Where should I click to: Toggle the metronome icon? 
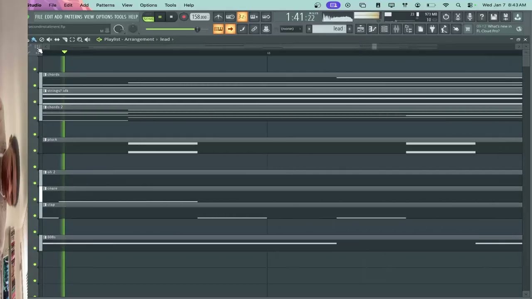click(218, 17)
